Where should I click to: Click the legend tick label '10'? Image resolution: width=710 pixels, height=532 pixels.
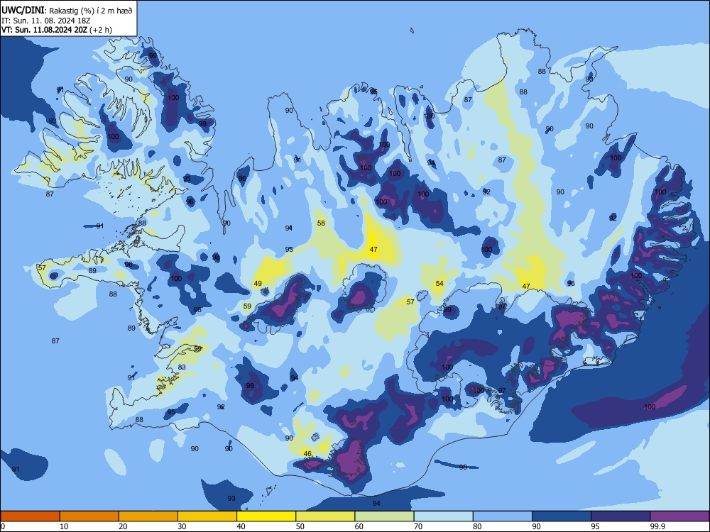coord(64,526)
